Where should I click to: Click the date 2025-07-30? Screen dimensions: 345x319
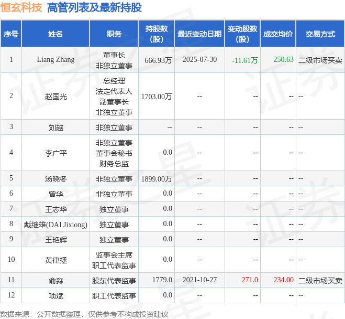199,59
